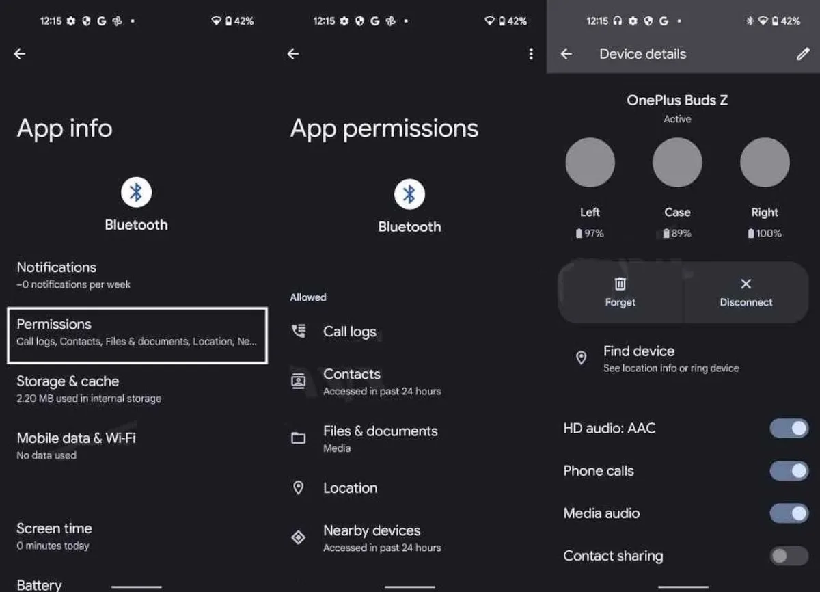Tap the Contacts permission icon
The width and height of the screenshot is (820, 592).
(299, 381)
